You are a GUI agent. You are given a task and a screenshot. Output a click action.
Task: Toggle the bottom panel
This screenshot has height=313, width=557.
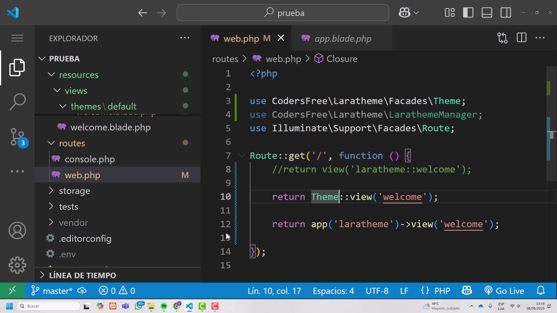coord(487,13)
